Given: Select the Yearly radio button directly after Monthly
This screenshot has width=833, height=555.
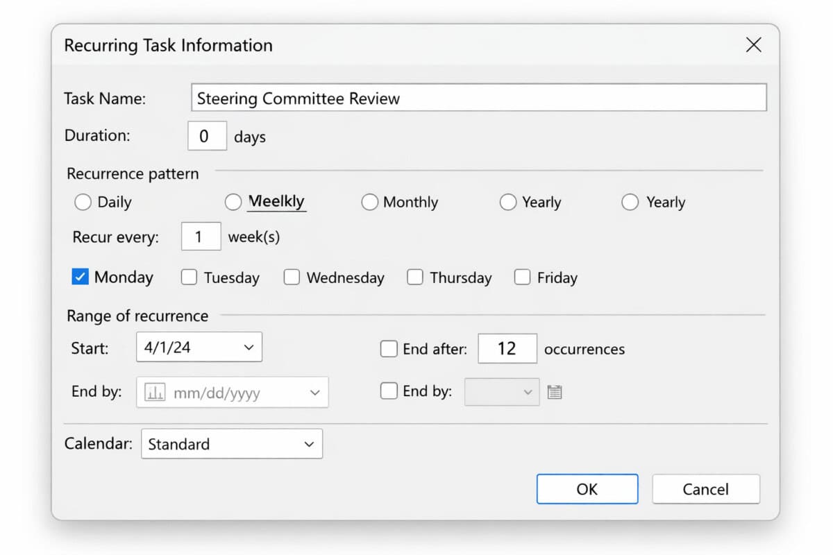Looking at the screenshot, I should (508, 202).
